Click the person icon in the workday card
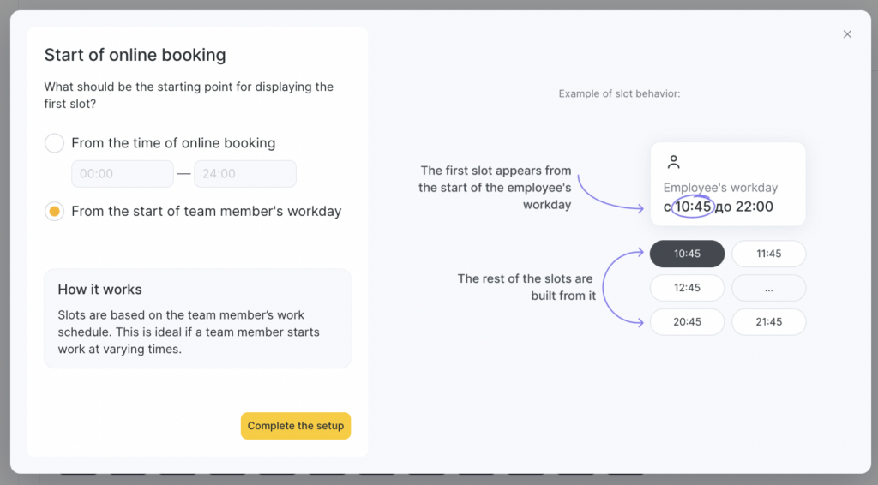Viewport: 878px width, 485px height. 674,162
